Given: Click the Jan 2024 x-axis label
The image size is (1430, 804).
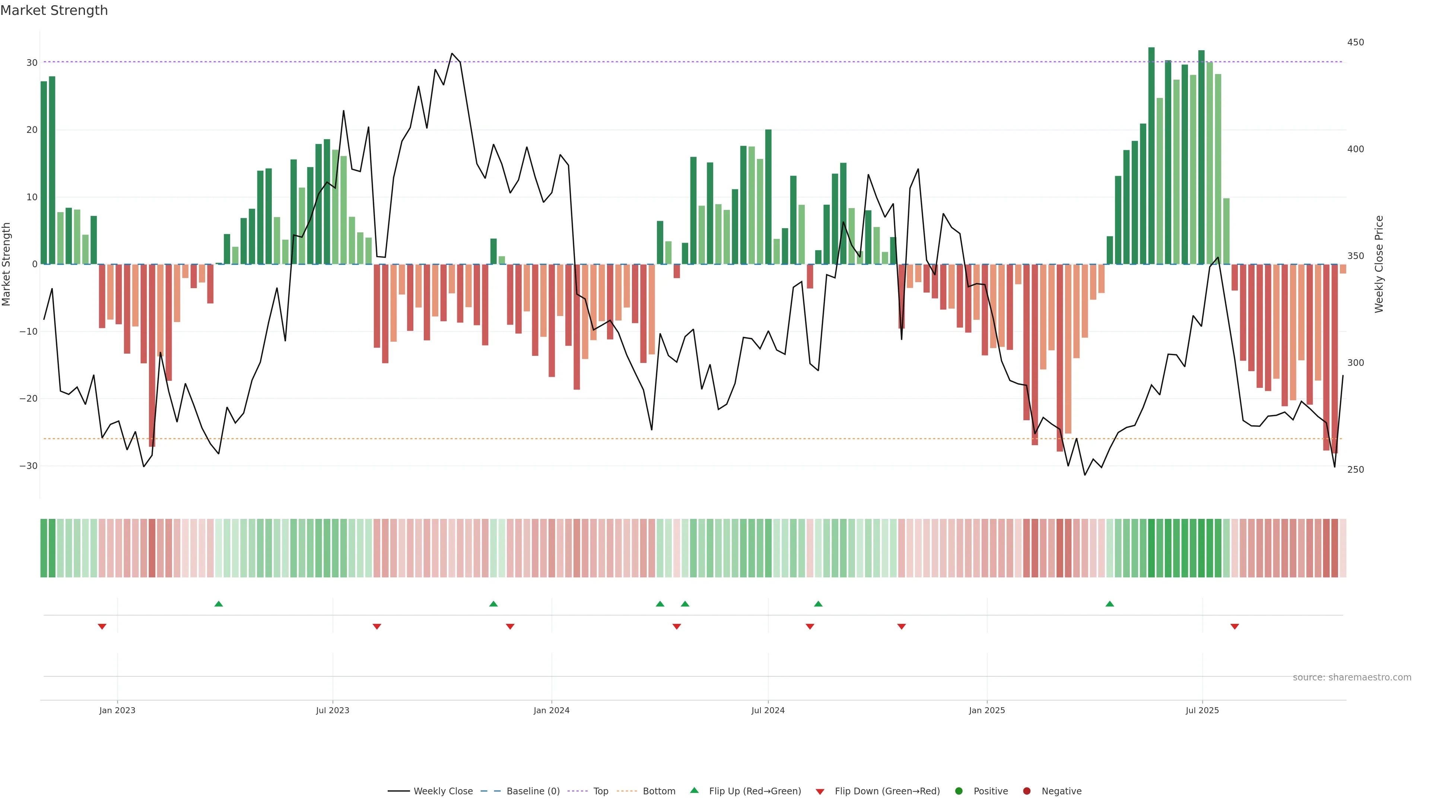Looking at the screenshot, I should tap(551, 710).
